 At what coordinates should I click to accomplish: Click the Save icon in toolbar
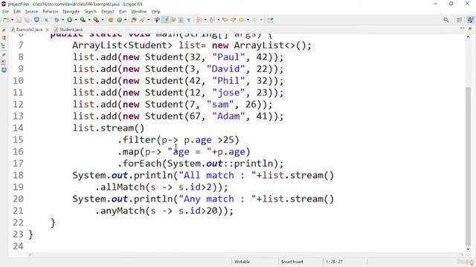19,20
